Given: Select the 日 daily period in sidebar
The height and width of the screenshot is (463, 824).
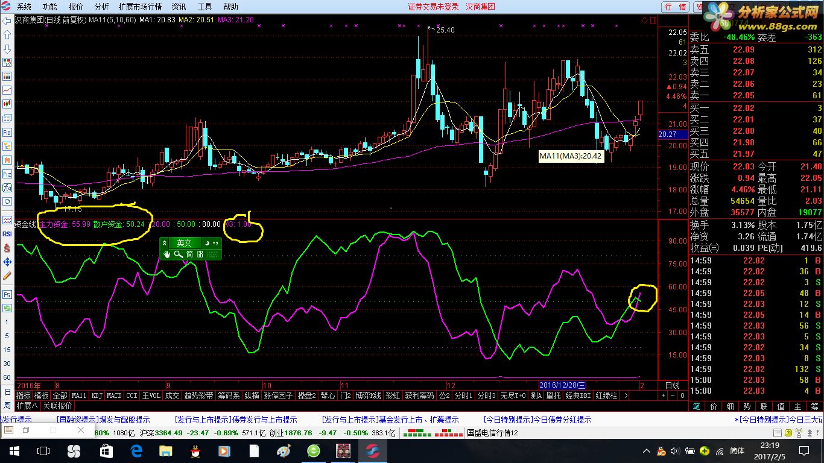Looking at the screenshot, I should point(7,391).
